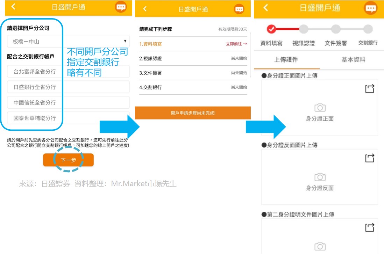Tap camera icon for 身分證反面
This screenshot has width=384, height=254.
[320, 177]
